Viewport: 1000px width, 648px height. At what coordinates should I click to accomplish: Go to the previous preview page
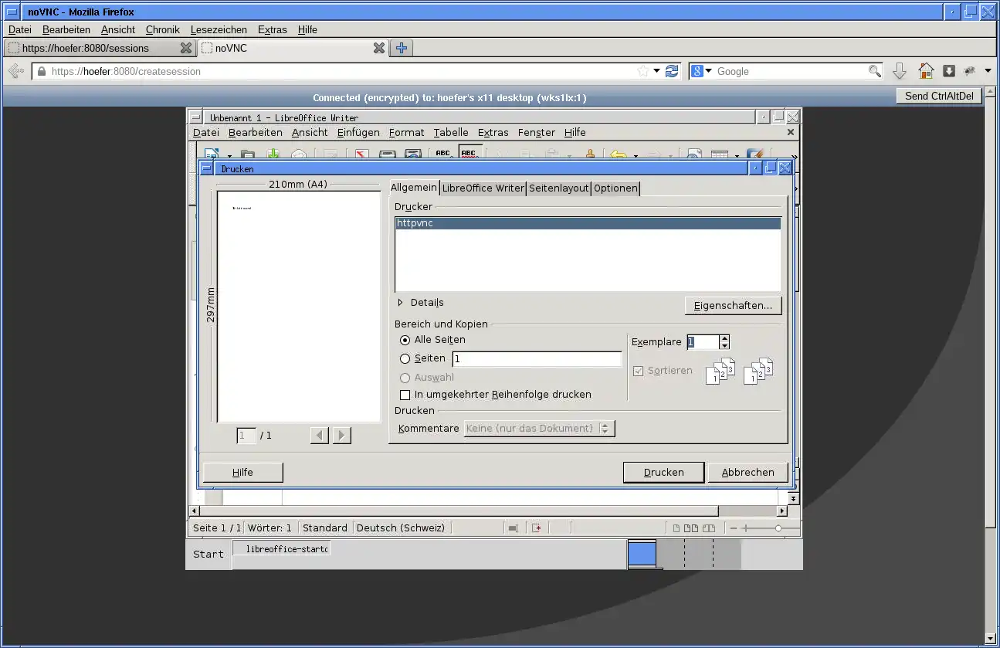(320, 436)
